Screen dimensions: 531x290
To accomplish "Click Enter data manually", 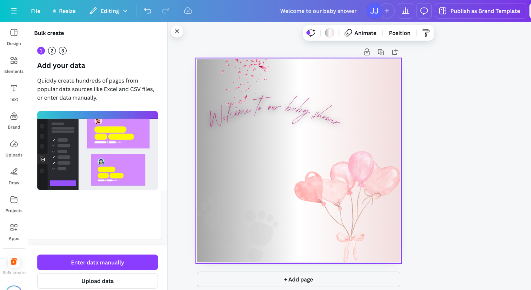I will tap(97, 262).
